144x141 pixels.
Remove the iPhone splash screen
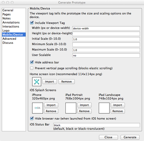(x=51, y=111)
